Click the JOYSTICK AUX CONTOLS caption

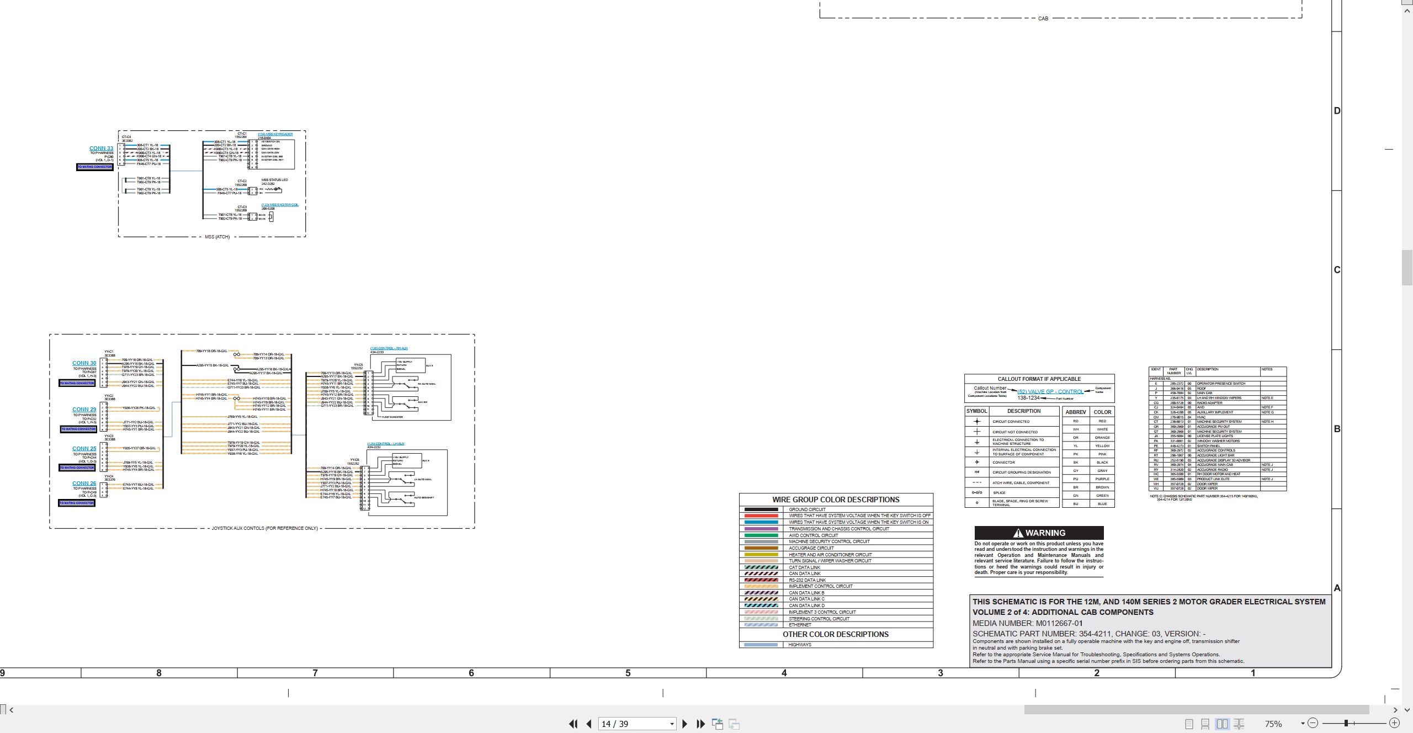[x=265, y=528]
